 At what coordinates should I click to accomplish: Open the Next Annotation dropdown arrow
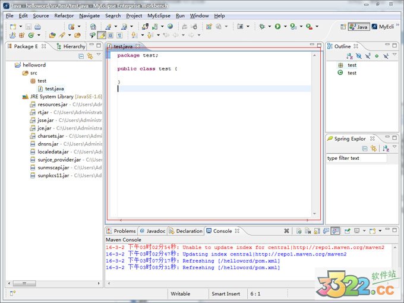click(x=142, y=35)
